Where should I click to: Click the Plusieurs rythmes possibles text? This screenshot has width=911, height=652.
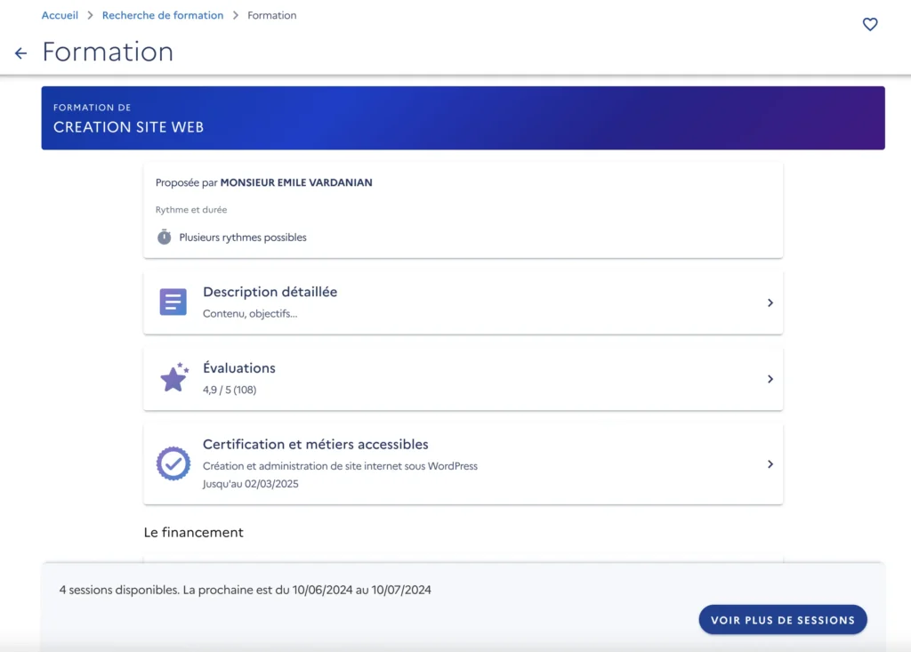tap(243, 237)
